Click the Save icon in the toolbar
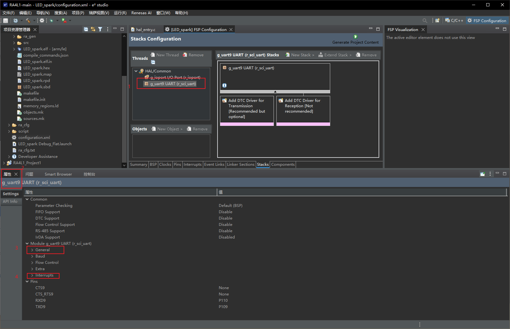 (x=5, y=21)
